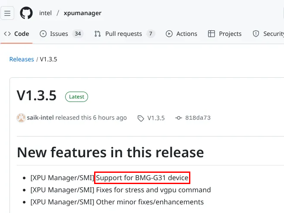
Task: Open the xpumanager repository link
Action: pyautogui.click(x=82, y=13)
